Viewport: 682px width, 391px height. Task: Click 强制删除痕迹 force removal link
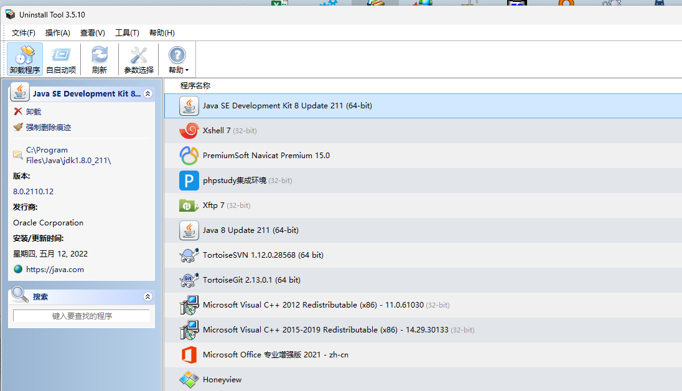click(x=49, y=127)
